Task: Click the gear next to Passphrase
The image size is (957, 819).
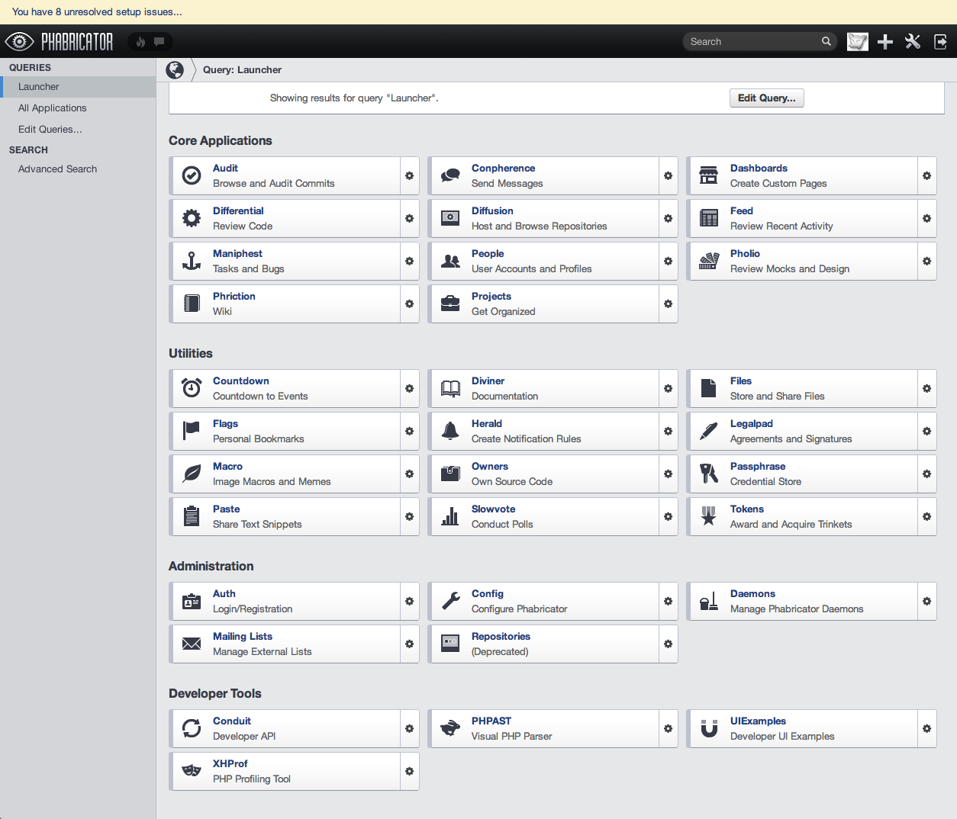Action: click(x=926, y=474)
